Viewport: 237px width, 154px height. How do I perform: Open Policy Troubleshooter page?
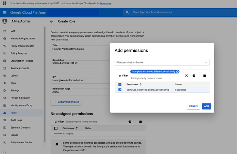click(x=22, y=46)
